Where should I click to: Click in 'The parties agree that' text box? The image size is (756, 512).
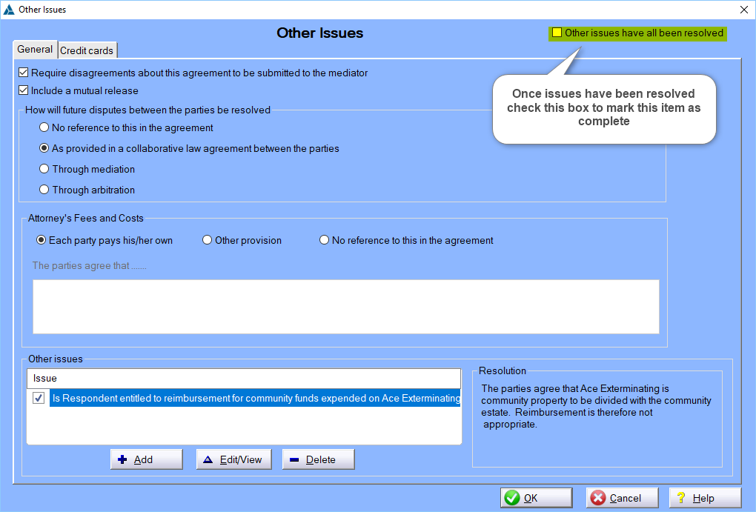point(345,307)
